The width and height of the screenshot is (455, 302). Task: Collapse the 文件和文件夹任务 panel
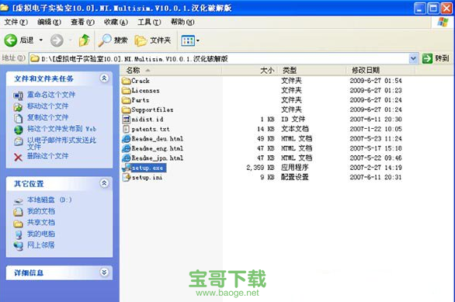(x=104, y=78)
